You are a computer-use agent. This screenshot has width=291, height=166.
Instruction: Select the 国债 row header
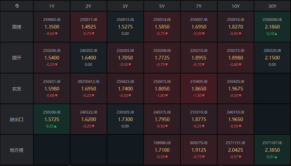[17, 27]
